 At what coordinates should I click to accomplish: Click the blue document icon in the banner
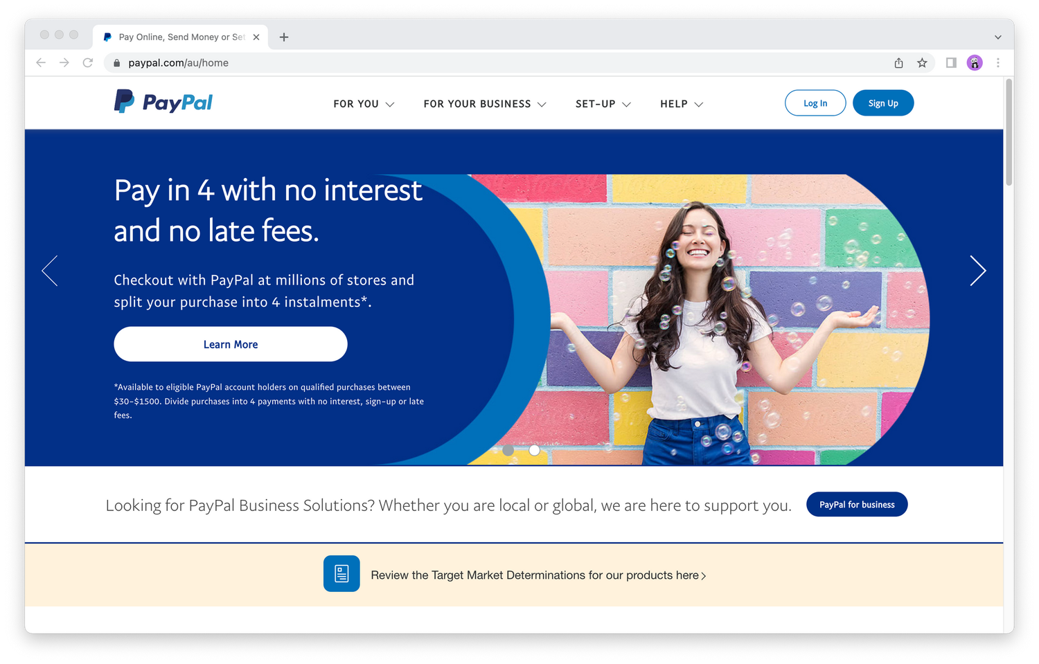tap(341, 573)
